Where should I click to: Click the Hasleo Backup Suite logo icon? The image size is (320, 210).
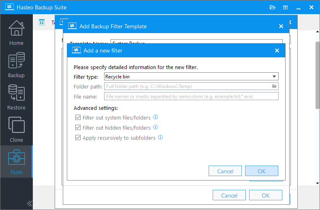point(9,7)
